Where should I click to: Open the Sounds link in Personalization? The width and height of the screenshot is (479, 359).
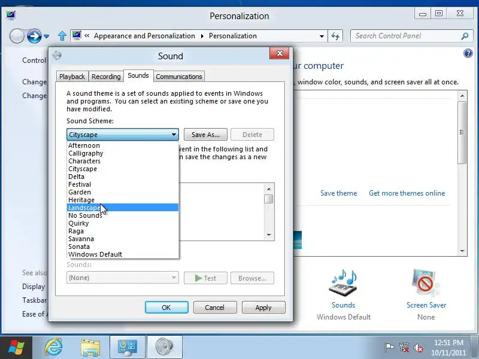pyautogui.click(x=343, y=305)
